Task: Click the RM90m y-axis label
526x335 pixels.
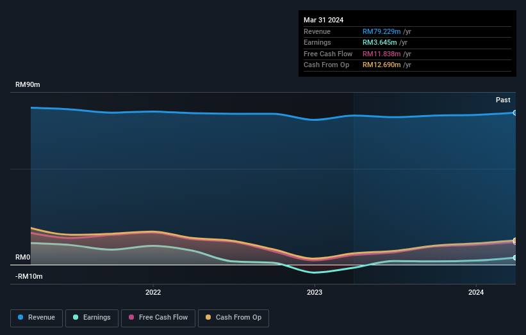Action: [x=28, y=84]
